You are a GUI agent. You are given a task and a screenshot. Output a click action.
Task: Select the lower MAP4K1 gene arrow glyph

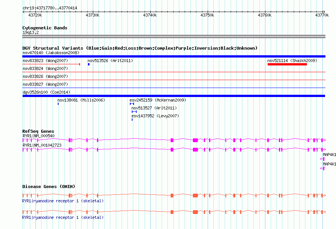tap(322, 168)
